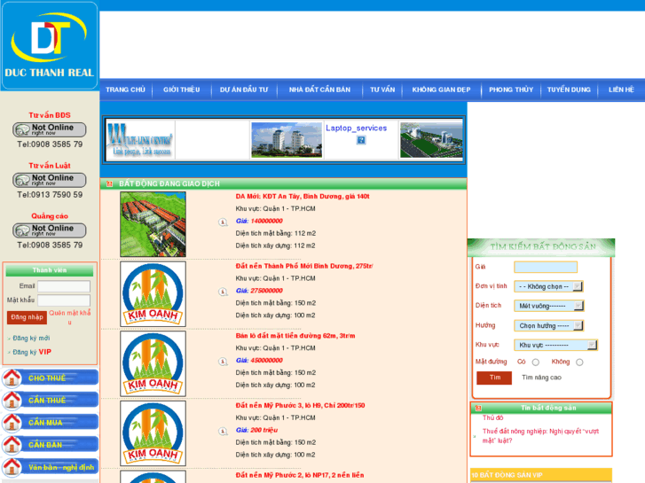Click Not Online status under Tư vấn BDS
The height and width of the screenshot is (483, 645).
tap(50, 129)
